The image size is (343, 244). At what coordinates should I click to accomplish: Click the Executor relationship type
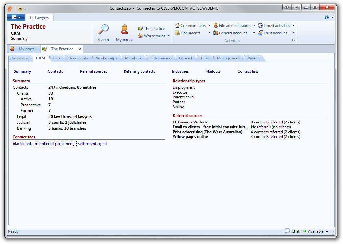coord(180,92)
